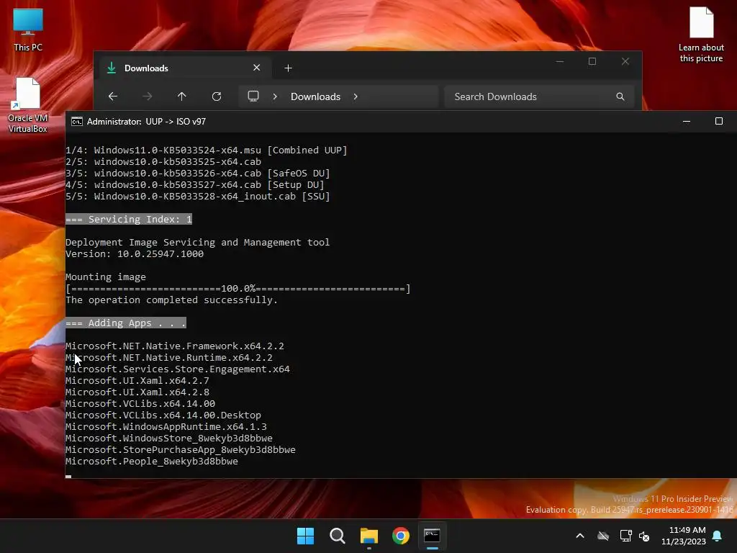Click OneDrive cloud tray icon
737x553 pixels.
pos(603,536)
